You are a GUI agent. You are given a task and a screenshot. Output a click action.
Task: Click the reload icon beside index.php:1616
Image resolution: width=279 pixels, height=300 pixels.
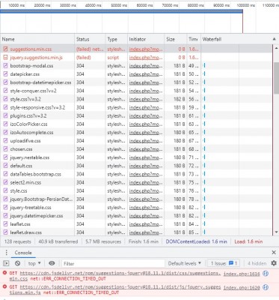[x=266, y=274]
